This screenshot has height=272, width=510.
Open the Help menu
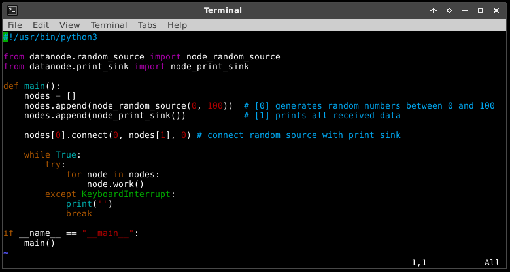click(x=177, y=25)
